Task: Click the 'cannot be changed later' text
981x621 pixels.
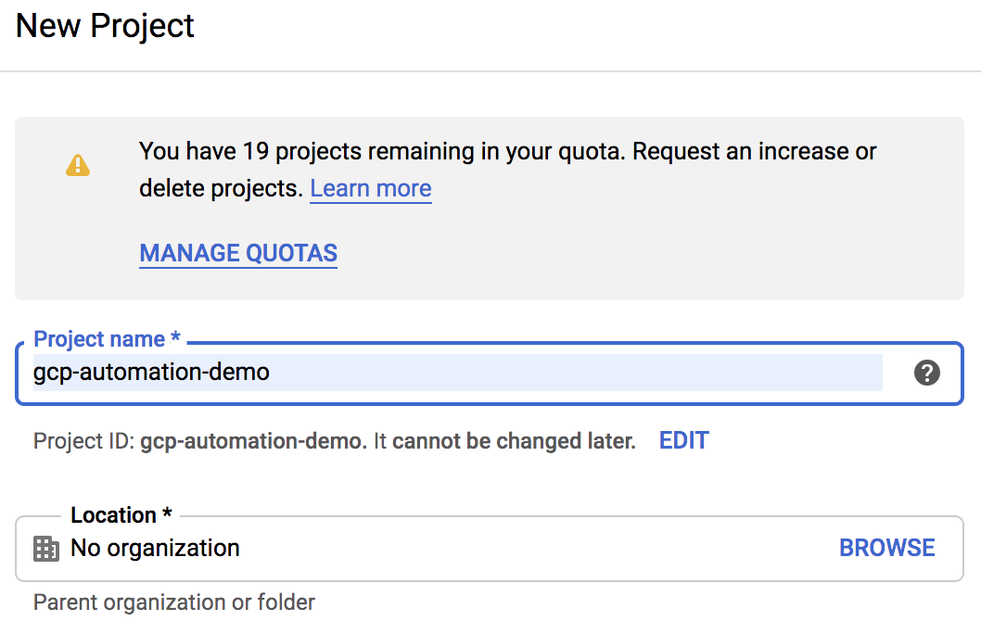Action: [514, 441]
